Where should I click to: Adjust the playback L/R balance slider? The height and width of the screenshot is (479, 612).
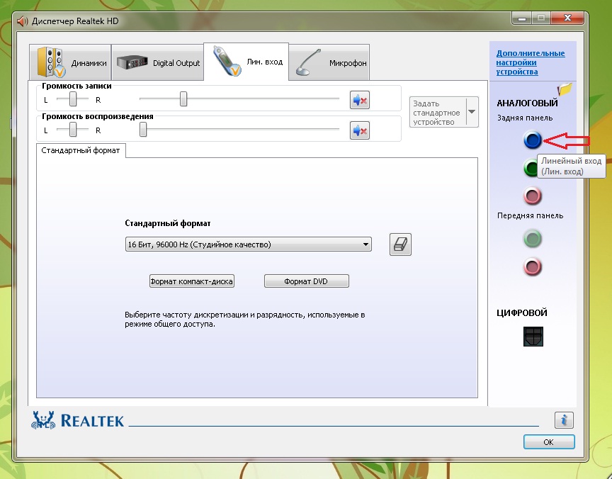pyautogui.click(x=72, y=130)
